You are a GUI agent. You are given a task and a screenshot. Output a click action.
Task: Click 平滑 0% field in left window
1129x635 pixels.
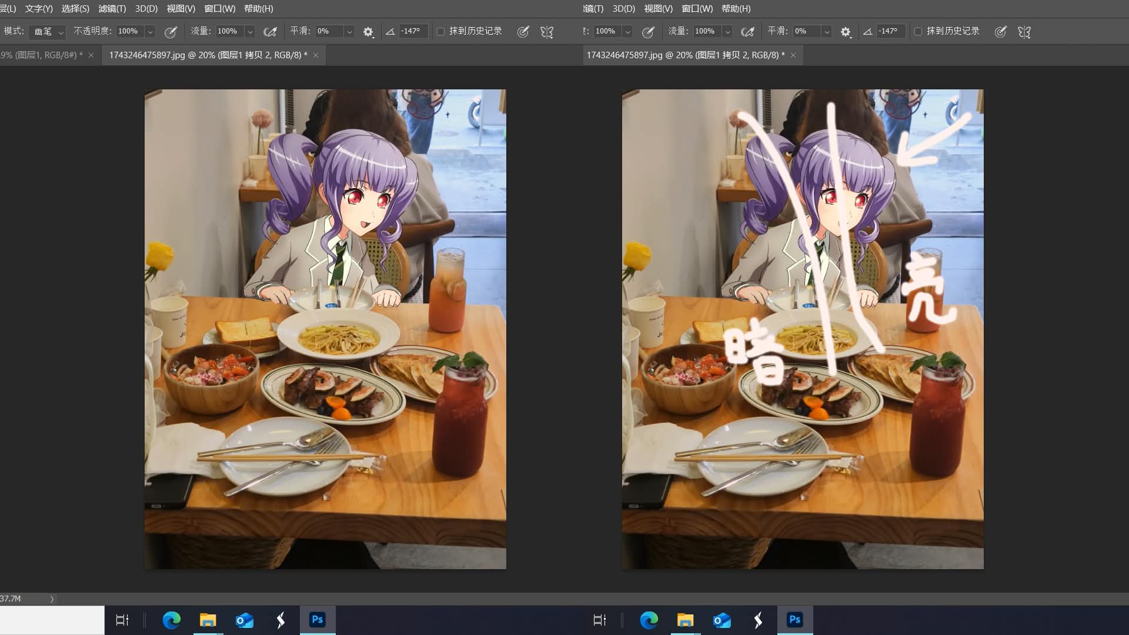pos(329,31)
